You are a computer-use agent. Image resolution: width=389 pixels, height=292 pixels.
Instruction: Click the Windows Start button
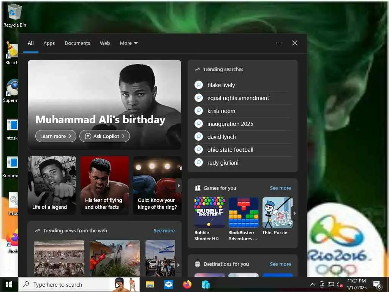pos(9,284)
